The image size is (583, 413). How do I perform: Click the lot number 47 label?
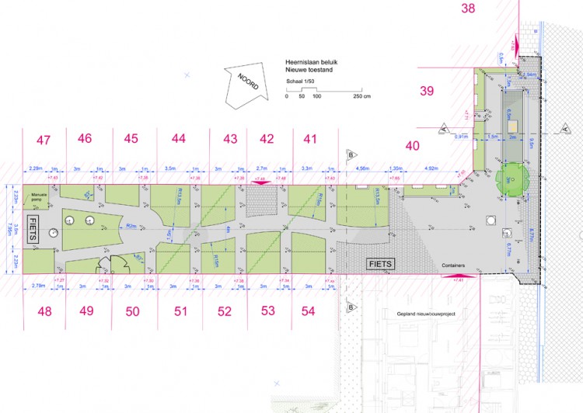[44, 141]
